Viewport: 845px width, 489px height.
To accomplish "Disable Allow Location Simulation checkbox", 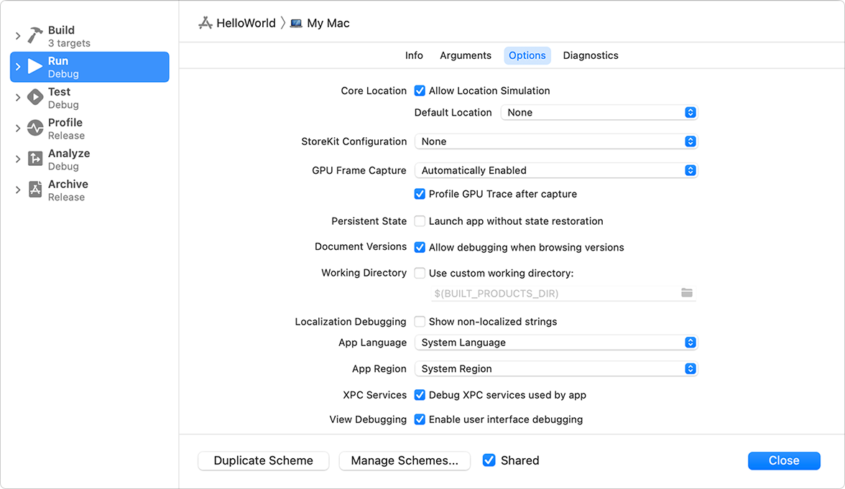I will tap(420, 91).
